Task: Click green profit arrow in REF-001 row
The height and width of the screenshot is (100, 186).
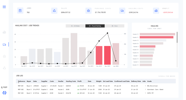Action: pyautogui.click(x=78, y=86)
